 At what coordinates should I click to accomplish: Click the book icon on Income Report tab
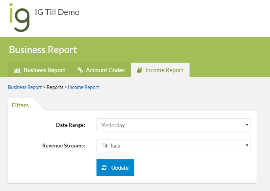(140, 70)
